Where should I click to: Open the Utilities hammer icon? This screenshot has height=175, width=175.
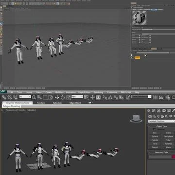(x=173, y=110)
